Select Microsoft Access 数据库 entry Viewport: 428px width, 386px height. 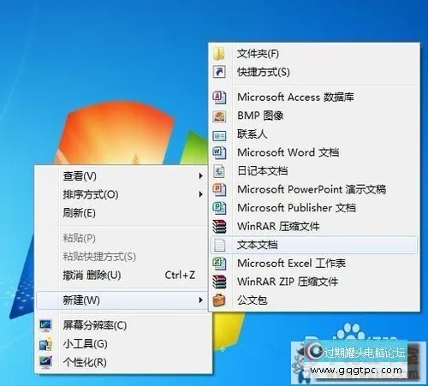314,98
